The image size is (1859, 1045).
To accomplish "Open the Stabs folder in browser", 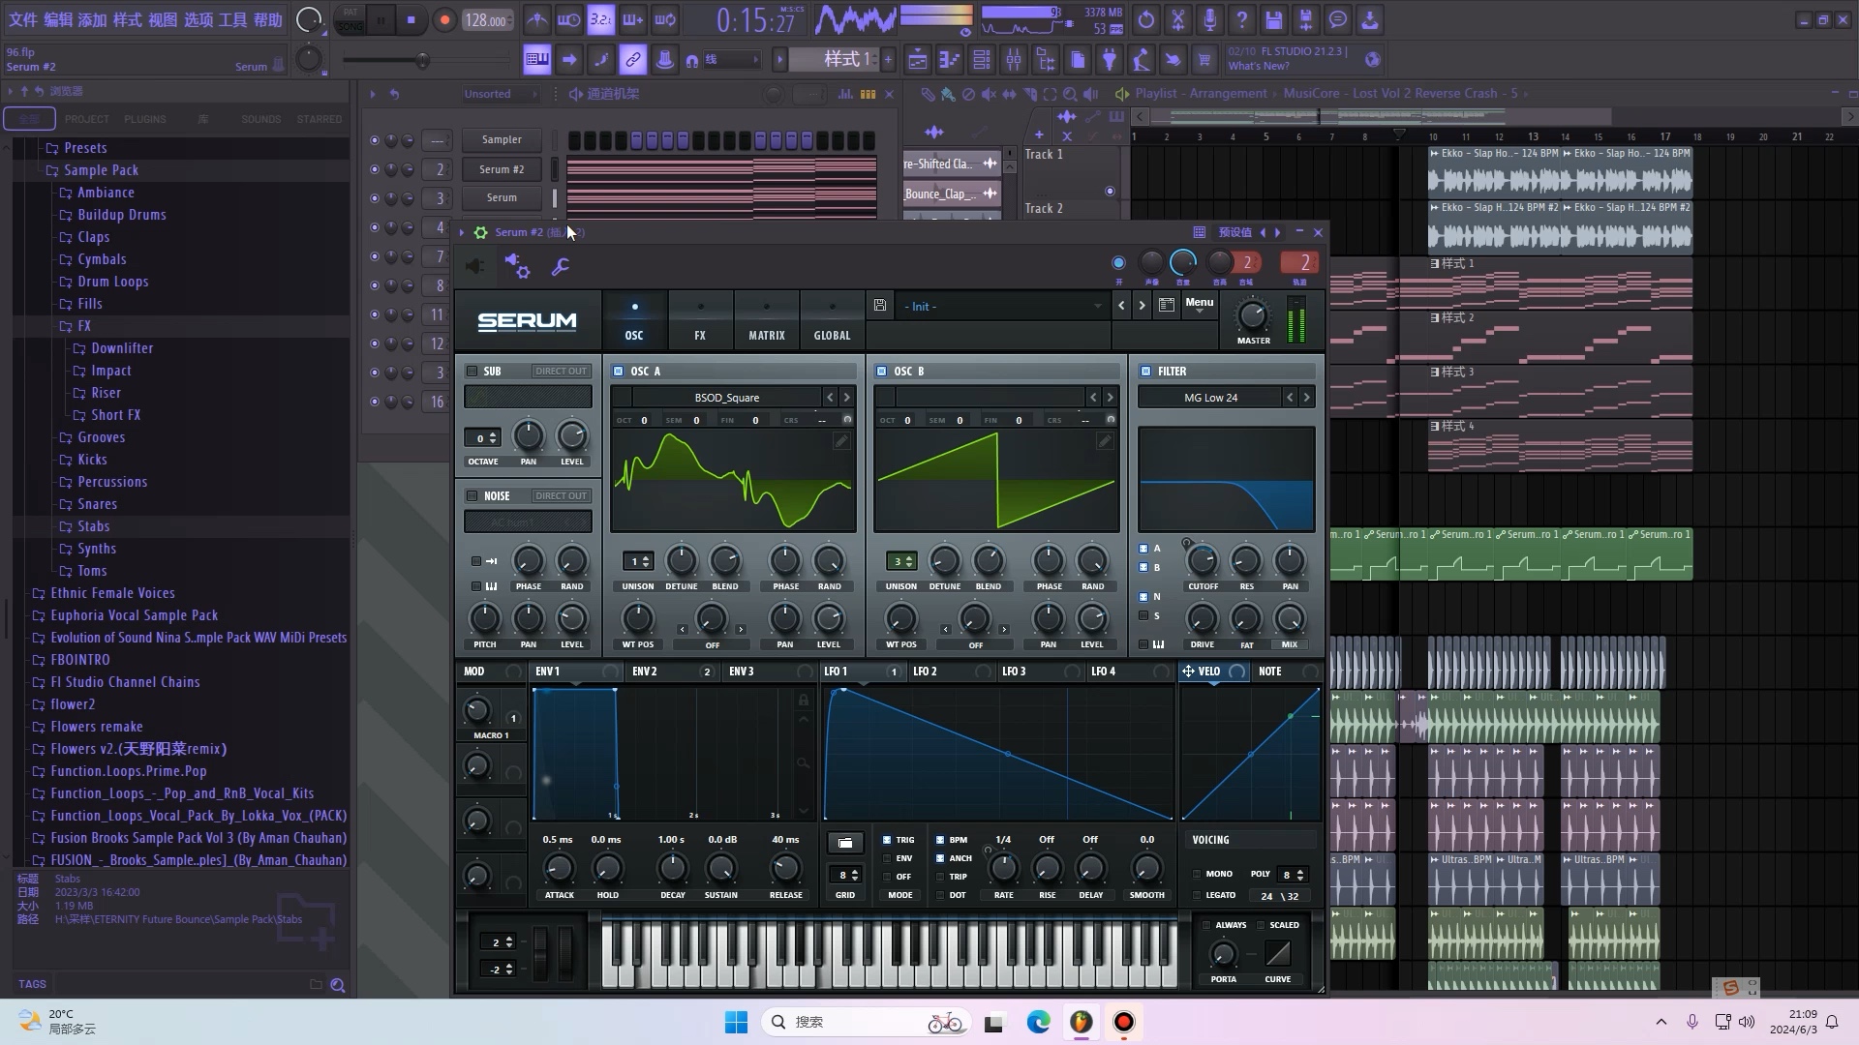I will [x=93, y=526].
